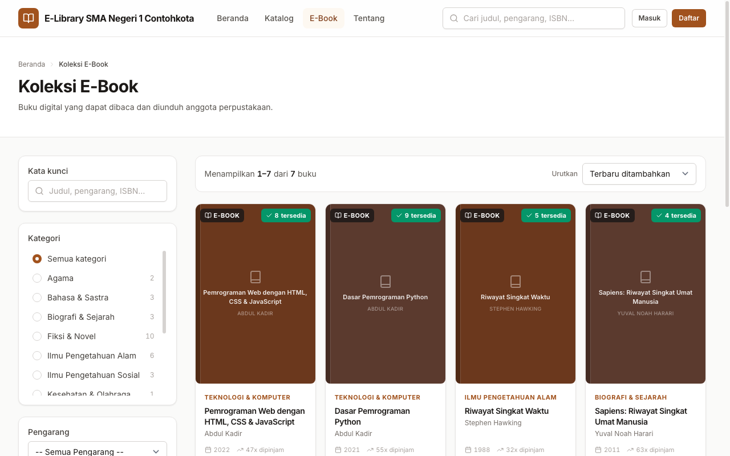
Task: Click the 8 tersedia badge on Pemrograman Web
Action: click(x=286, y=215)
